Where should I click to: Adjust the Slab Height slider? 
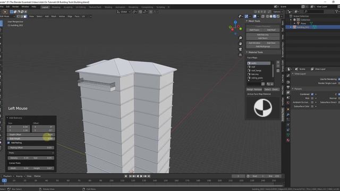(31, 138)
